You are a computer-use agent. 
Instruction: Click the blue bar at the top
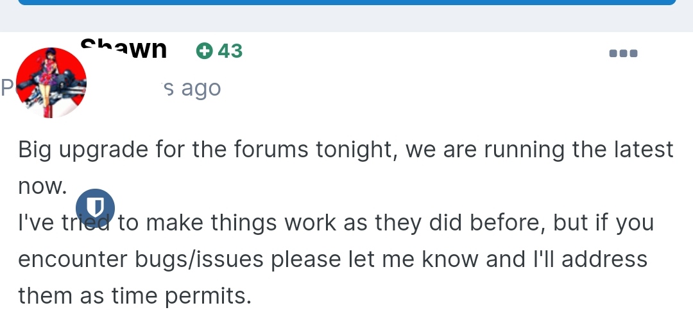[346, 2]
